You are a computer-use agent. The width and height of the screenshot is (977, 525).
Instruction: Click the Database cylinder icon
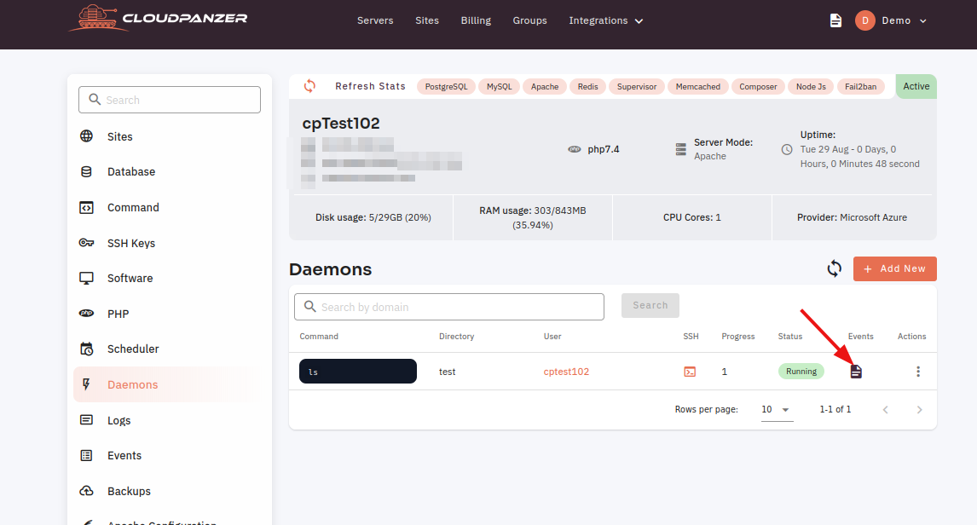point(87,172)
